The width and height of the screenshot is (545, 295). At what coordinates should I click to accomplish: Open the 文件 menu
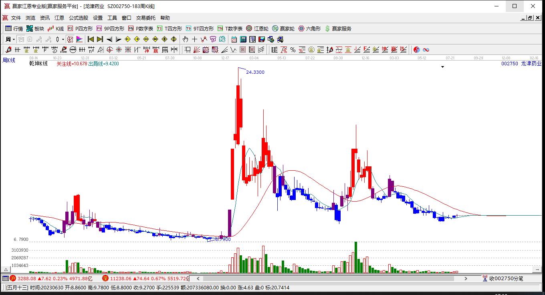point(16,18)
